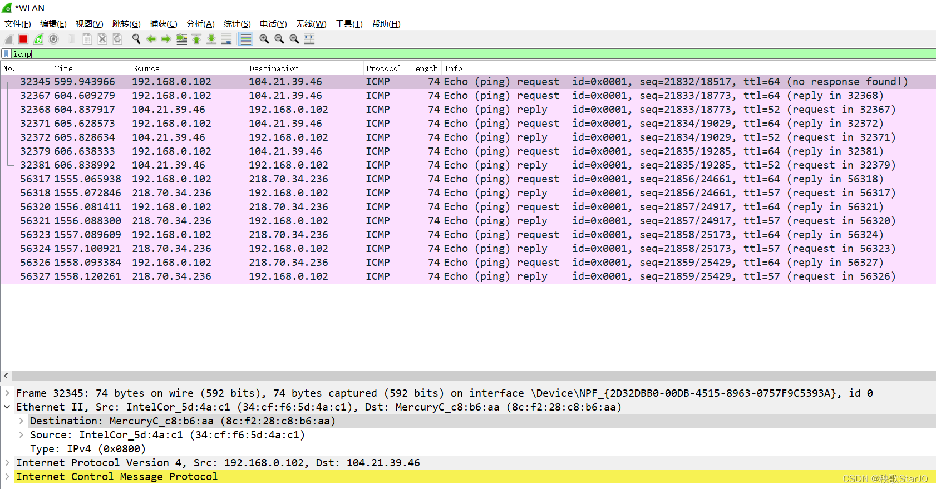The image size is (936, 489).
Task: Open the 电话(Y) menu
Action: (273, 24)
